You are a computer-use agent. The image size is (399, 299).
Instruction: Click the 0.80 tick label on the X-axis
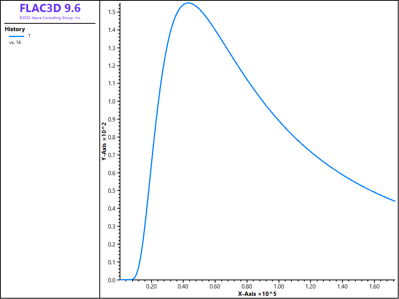coord(247,287)
